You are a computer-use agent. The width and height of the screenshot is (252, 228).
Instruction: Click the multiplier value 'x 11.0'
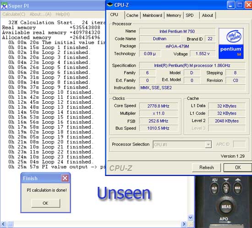(x=159, y=113)
